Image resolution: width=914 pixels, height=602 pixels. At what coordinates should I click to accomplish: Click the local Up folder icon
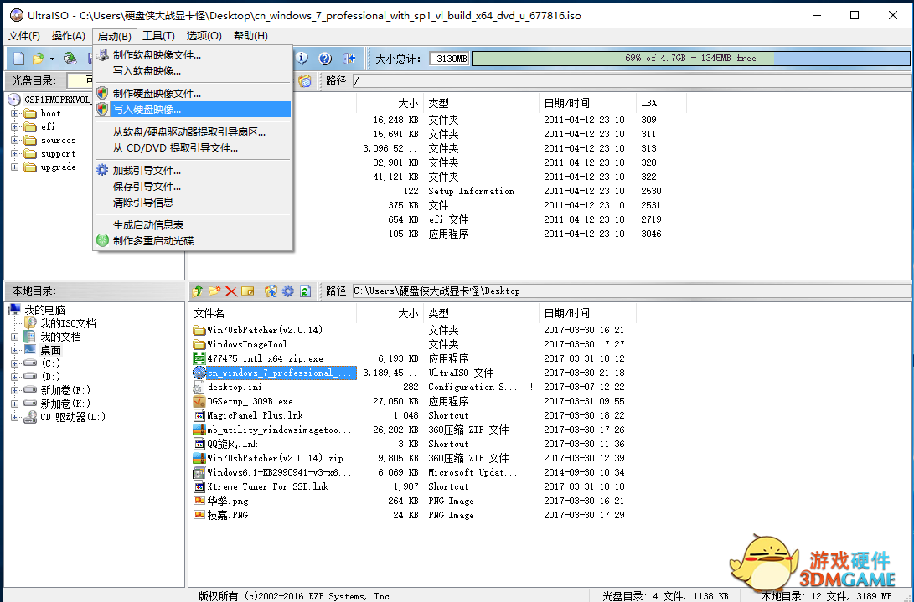click(198, 291)
